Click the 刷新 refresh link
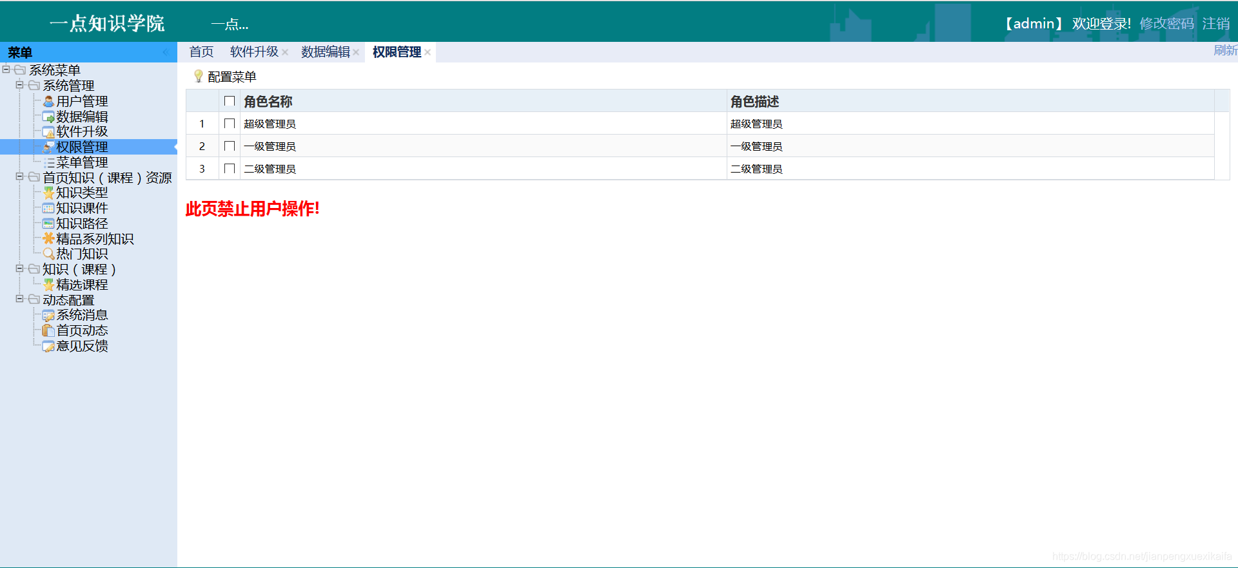The image size is (1238, 568). (x=1225, y=50)
